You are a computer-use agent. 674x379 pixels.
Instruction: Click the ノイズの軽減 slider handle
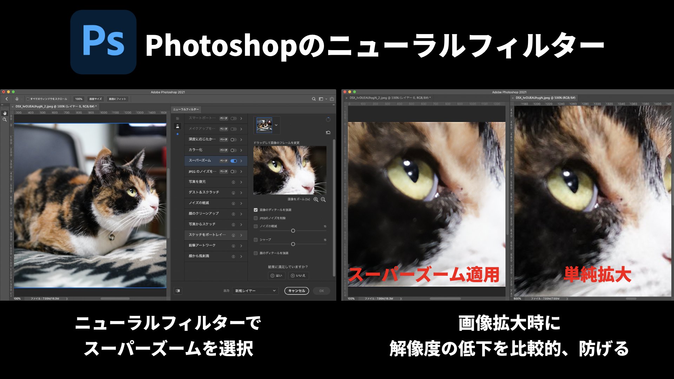(x=293, y=231)
